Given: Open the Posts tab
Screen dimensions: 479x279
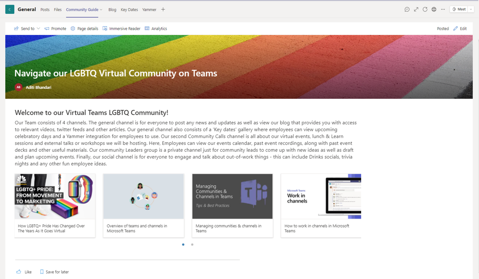Looking at the screenshot, I should pos(45,10).
